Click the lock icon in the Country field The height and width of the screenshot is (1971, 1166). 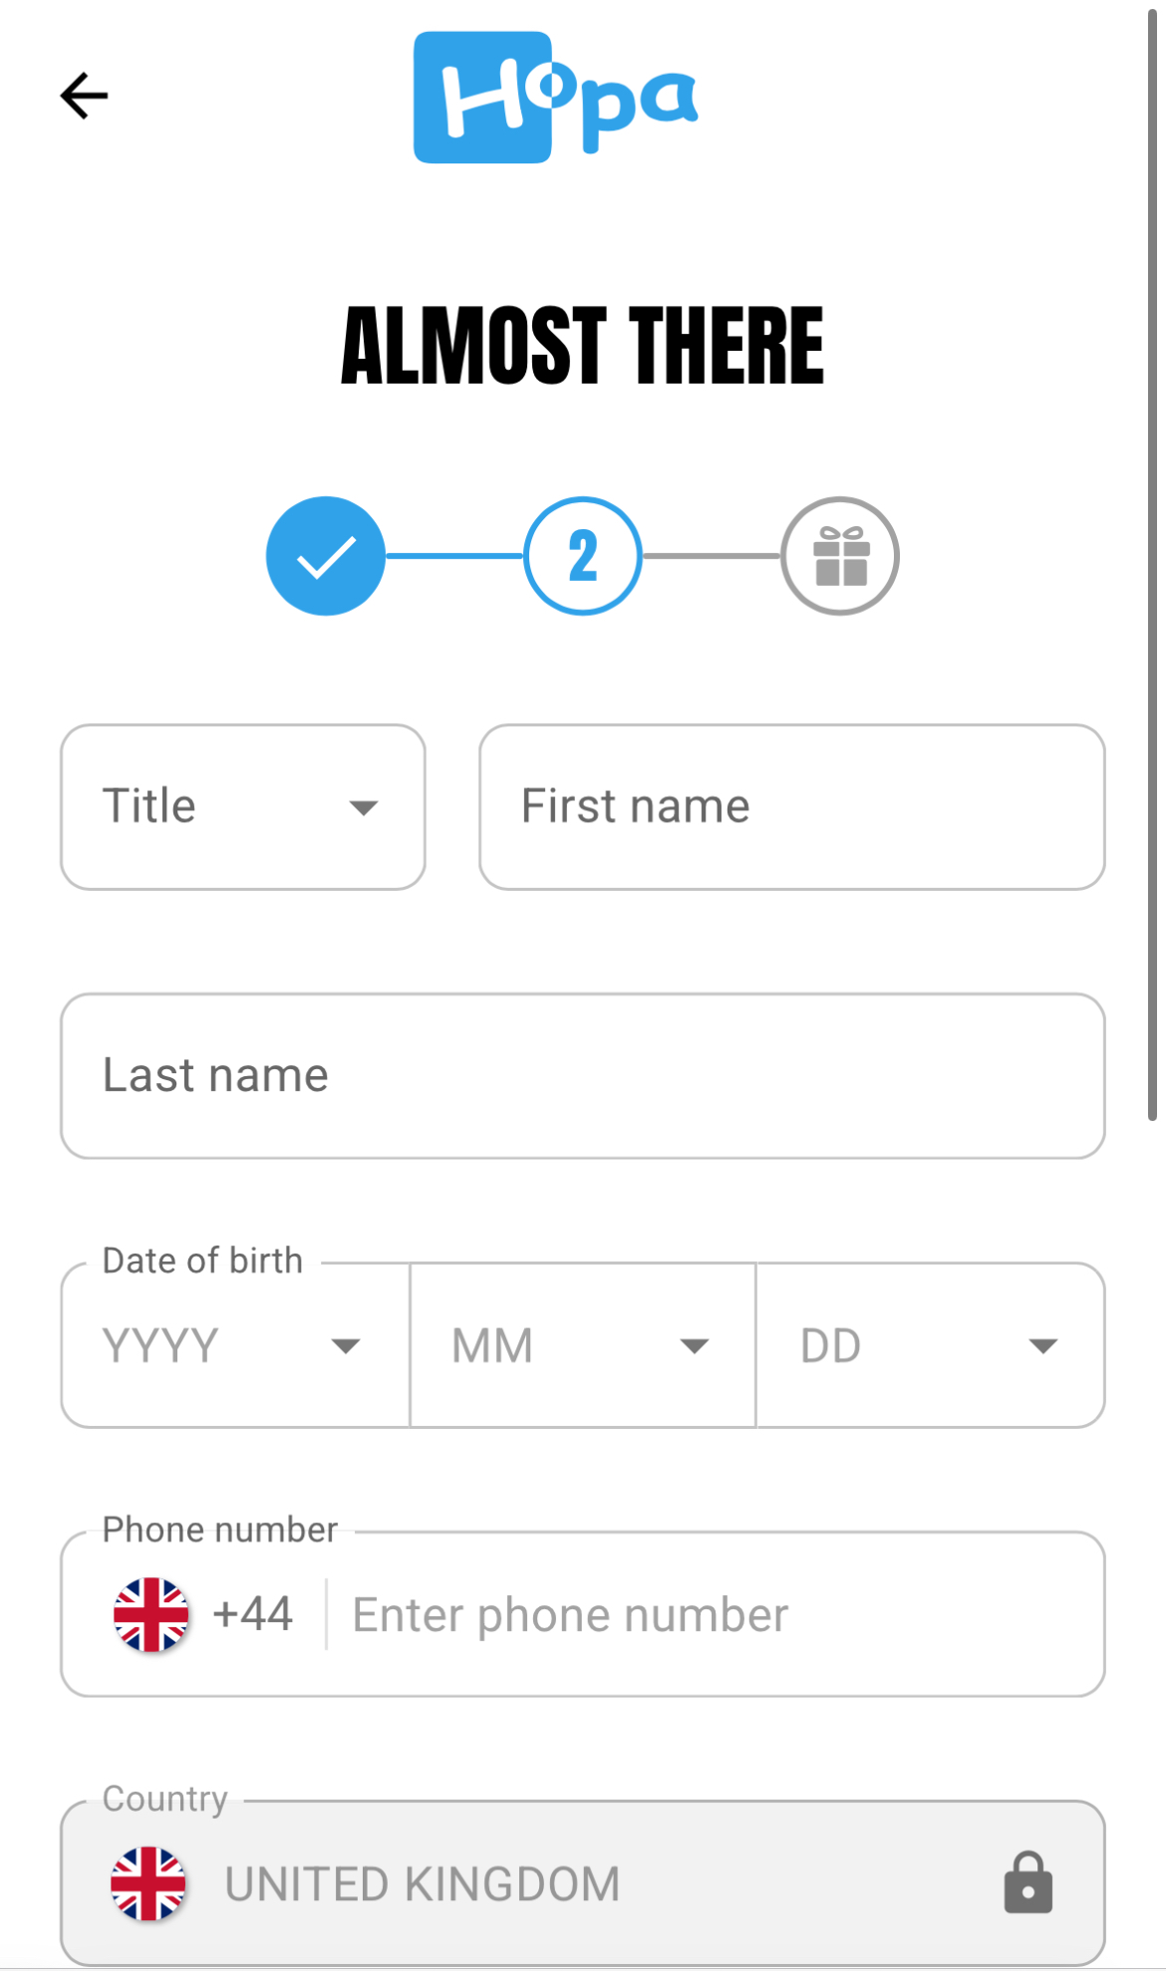pos(1028,1882)
